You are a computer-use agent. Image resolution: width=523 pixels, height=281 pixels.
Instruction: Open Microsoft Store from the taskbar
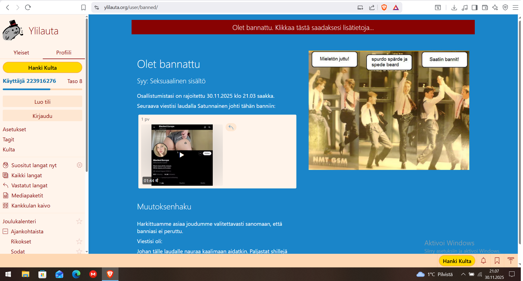point(42,274)
